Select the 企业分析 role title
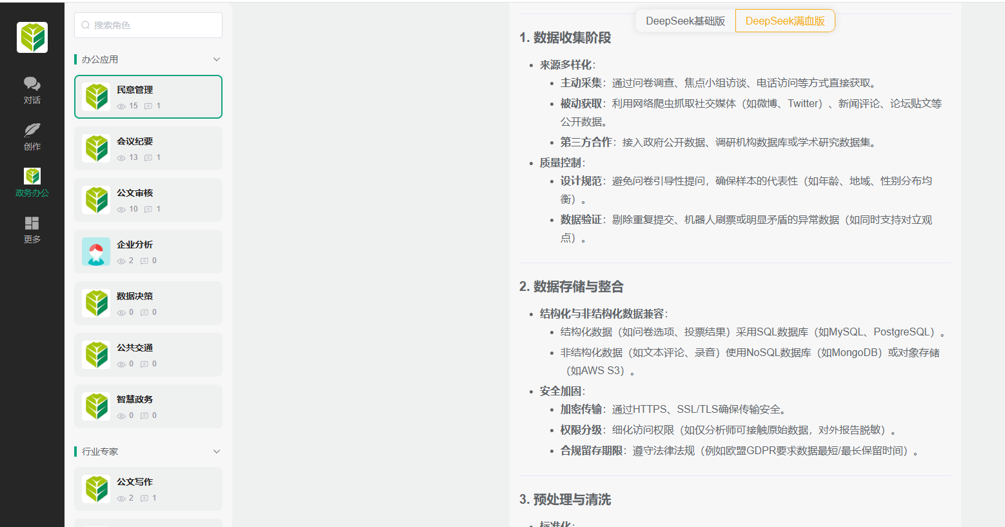The image size is (1005, 527). point(135,244)
